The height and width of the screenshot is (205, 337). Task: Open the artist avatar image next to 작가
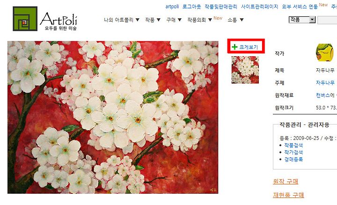coord(324,52)
